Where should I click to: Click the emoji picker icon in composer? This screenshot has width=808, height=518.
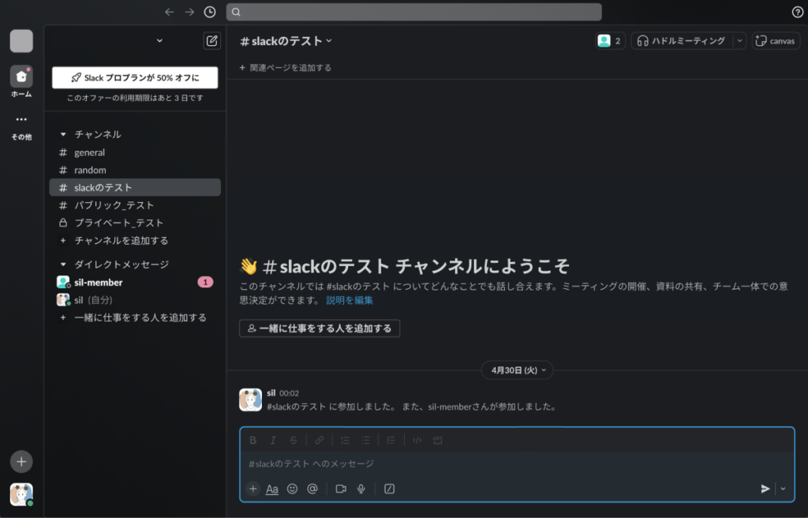[292, 489]
